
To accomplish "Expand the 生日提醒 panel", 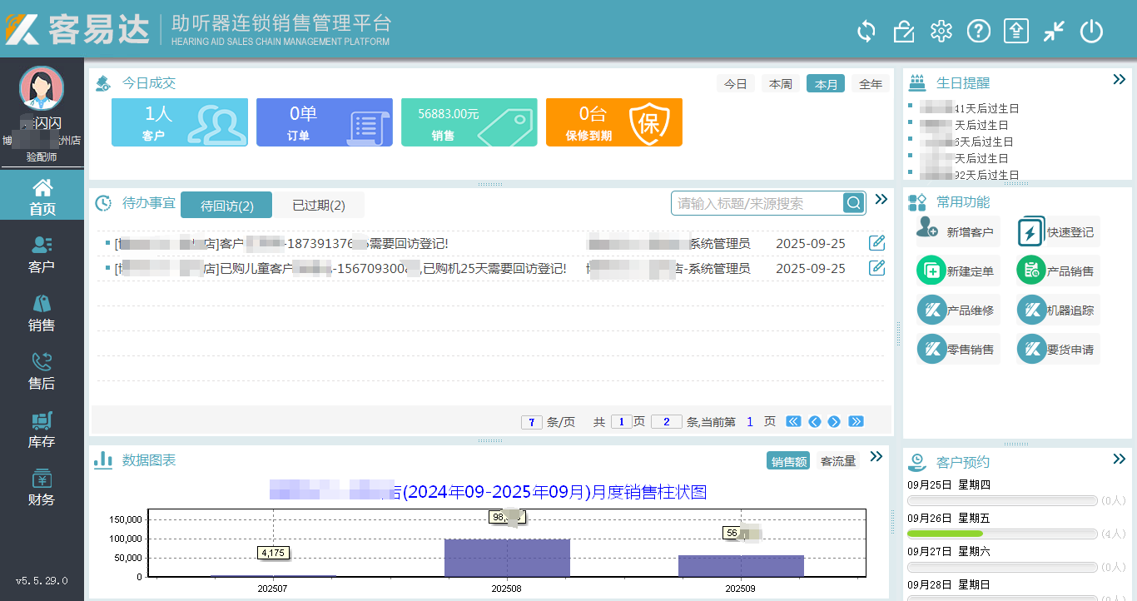I will (1119, 80).
